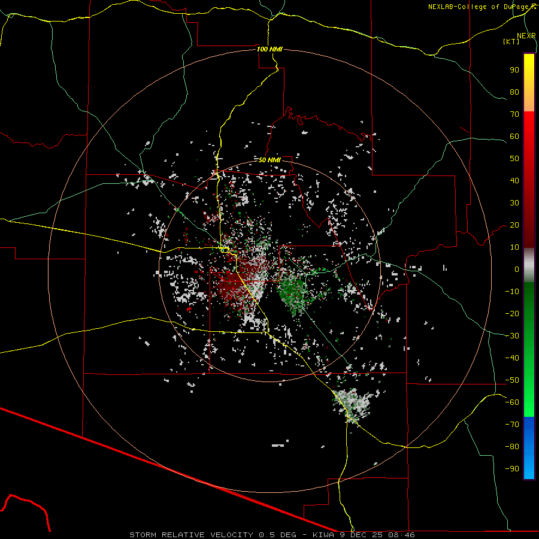
Task: Pick the blue segment at the color bar bottom
Action: coord(529,448)
